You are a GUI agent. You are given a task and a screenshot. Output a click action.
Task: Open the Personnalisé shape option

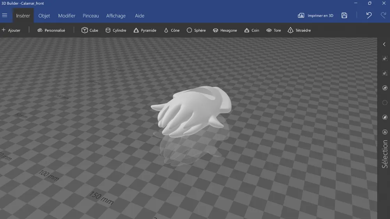click(x=51, y=30)
